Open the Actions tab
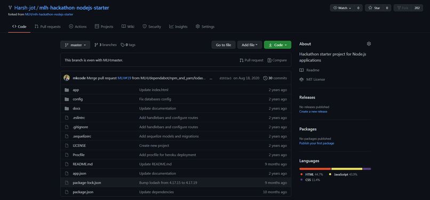430x200 pixels. [78, 27]
